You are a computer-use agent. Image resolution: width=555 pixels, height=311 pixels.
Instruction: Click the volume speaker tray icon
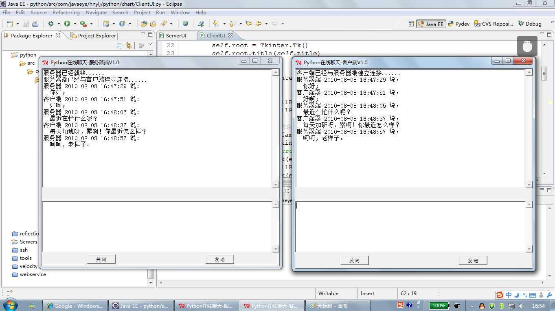click(x=522, y=306)
